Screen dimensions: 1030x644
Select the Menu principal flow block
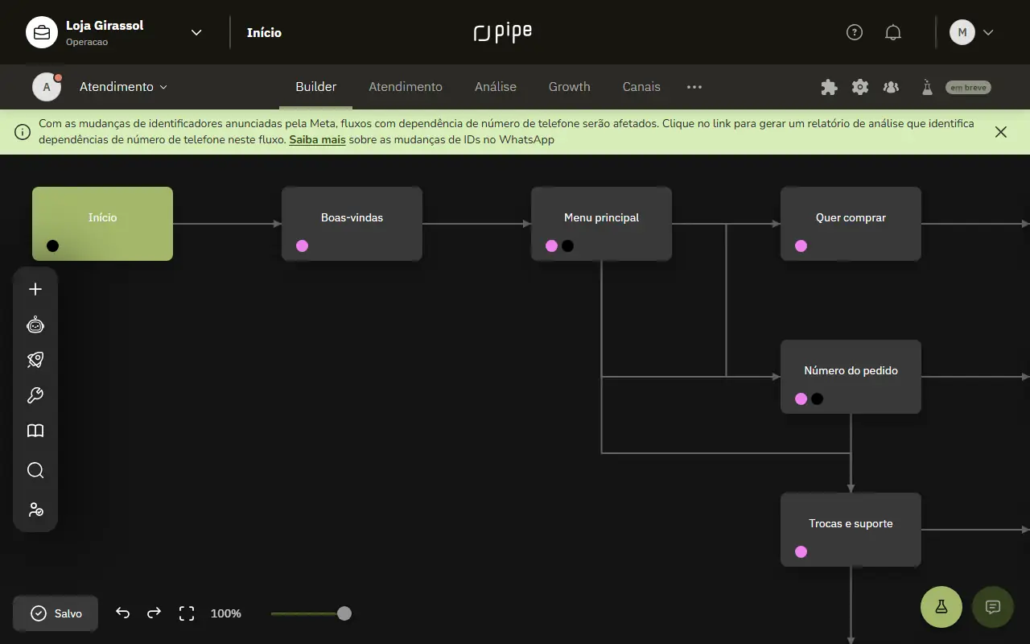[601, 224]
